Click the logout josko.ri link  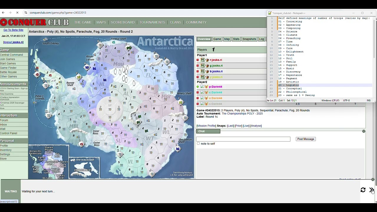[x=14, y=42]
